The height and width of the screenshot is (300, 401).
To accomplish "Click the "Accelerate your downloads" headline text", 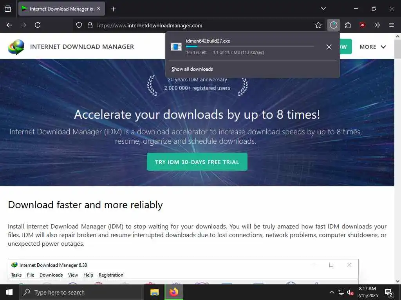I will [x=197, y=114].
